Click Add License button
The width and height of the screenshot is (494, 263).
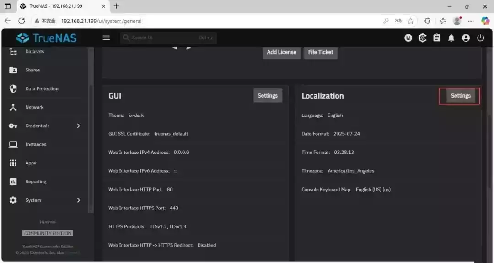tap(282, 52)
